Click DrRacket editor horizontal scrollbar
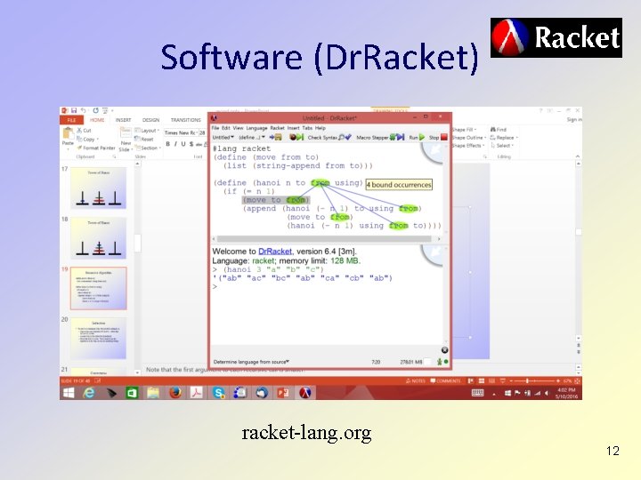641x480 pixels. click(324, 239)
